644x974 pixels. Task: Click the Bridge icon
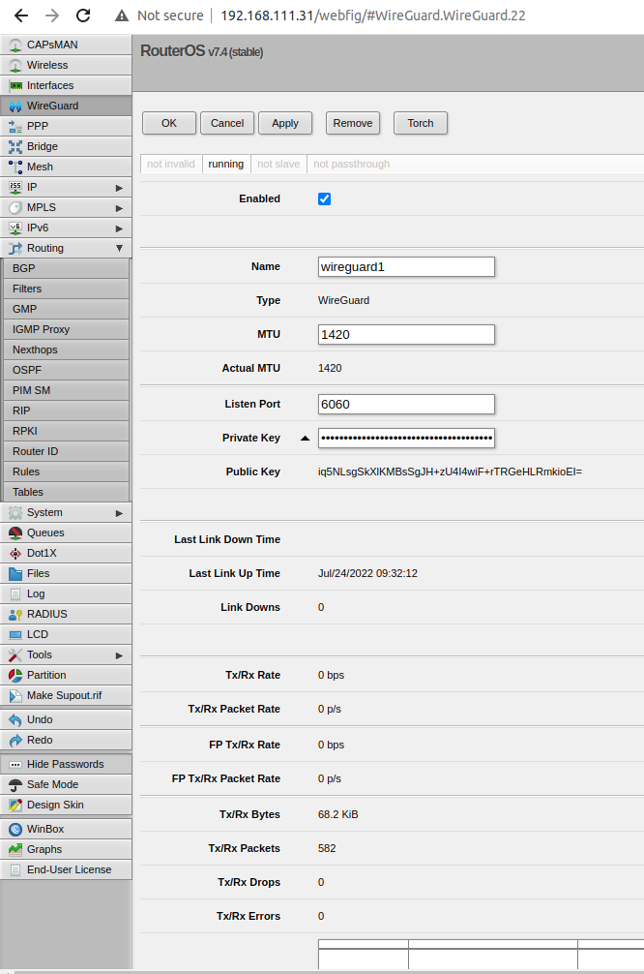point(15,146)
